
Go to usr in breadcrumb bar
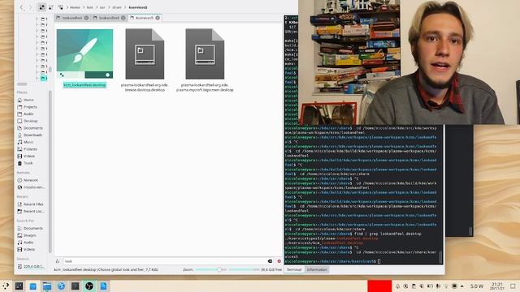(x=102, y=7)
